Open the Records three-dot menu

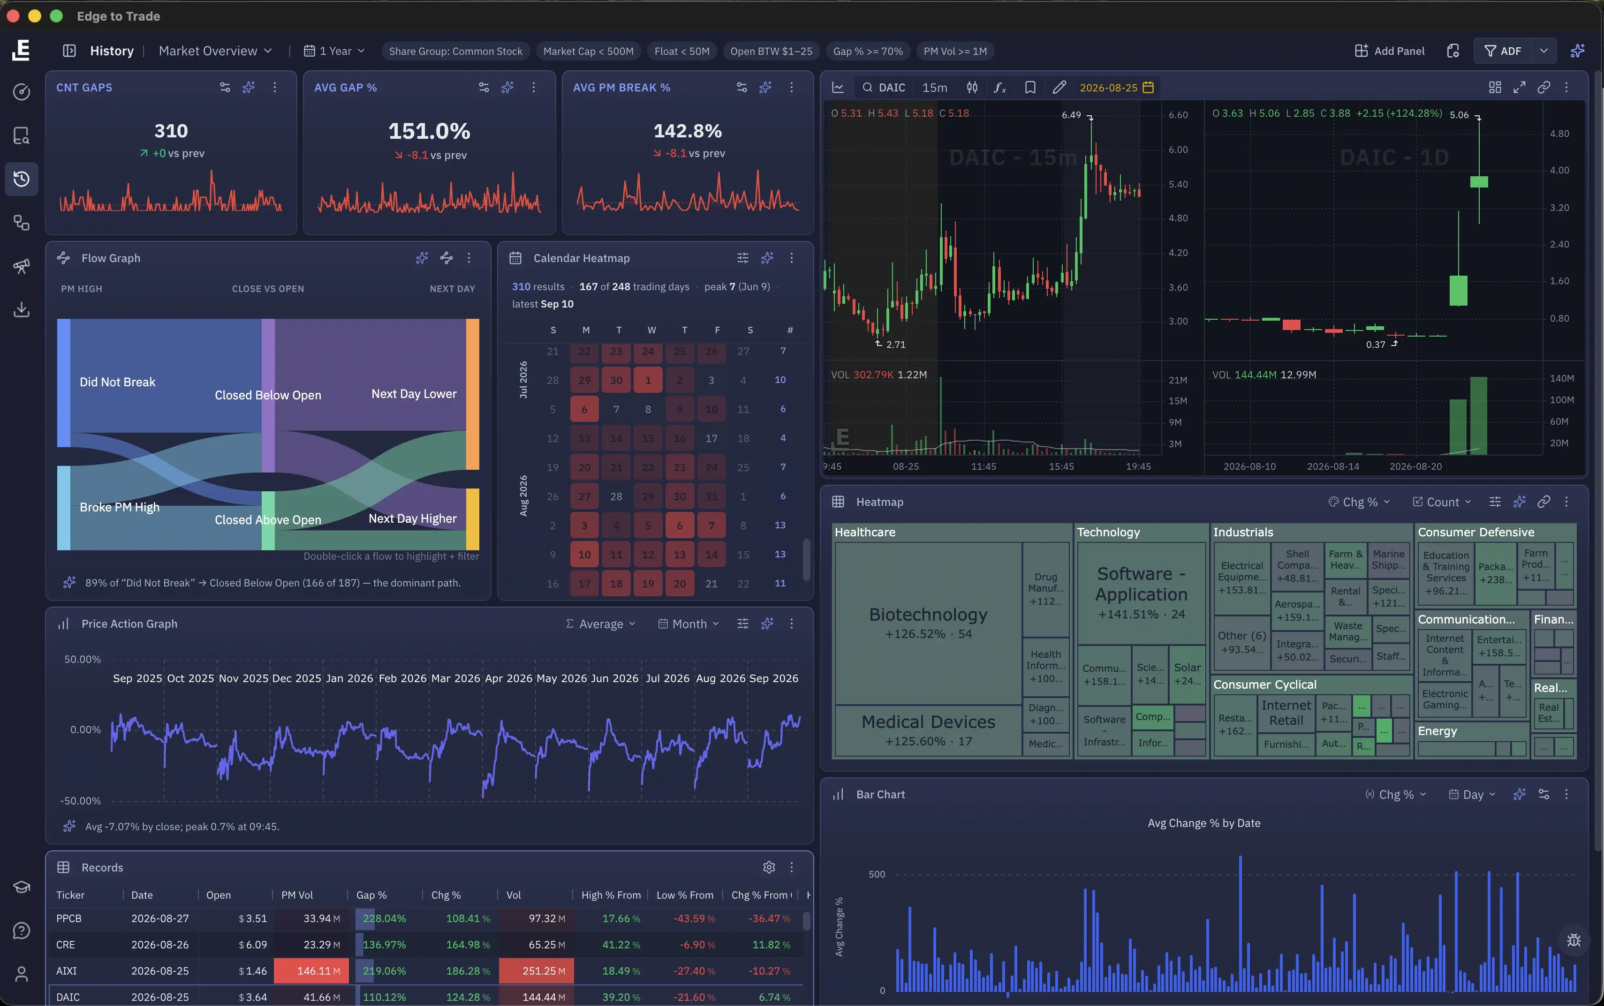click(791, 867)
